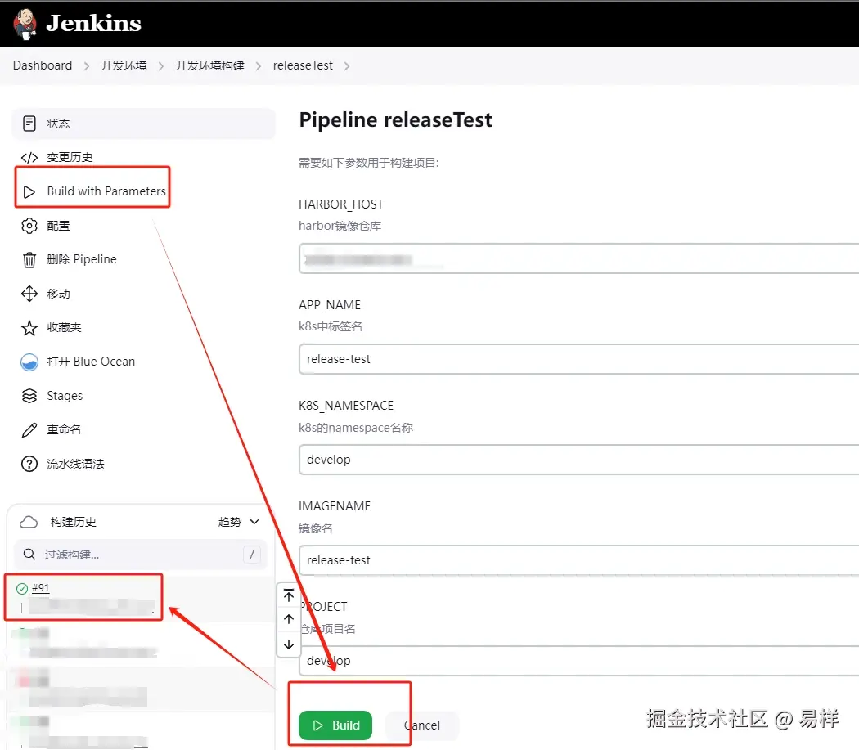Open 开发环境构建 breadcrumb link

point(209,65)
